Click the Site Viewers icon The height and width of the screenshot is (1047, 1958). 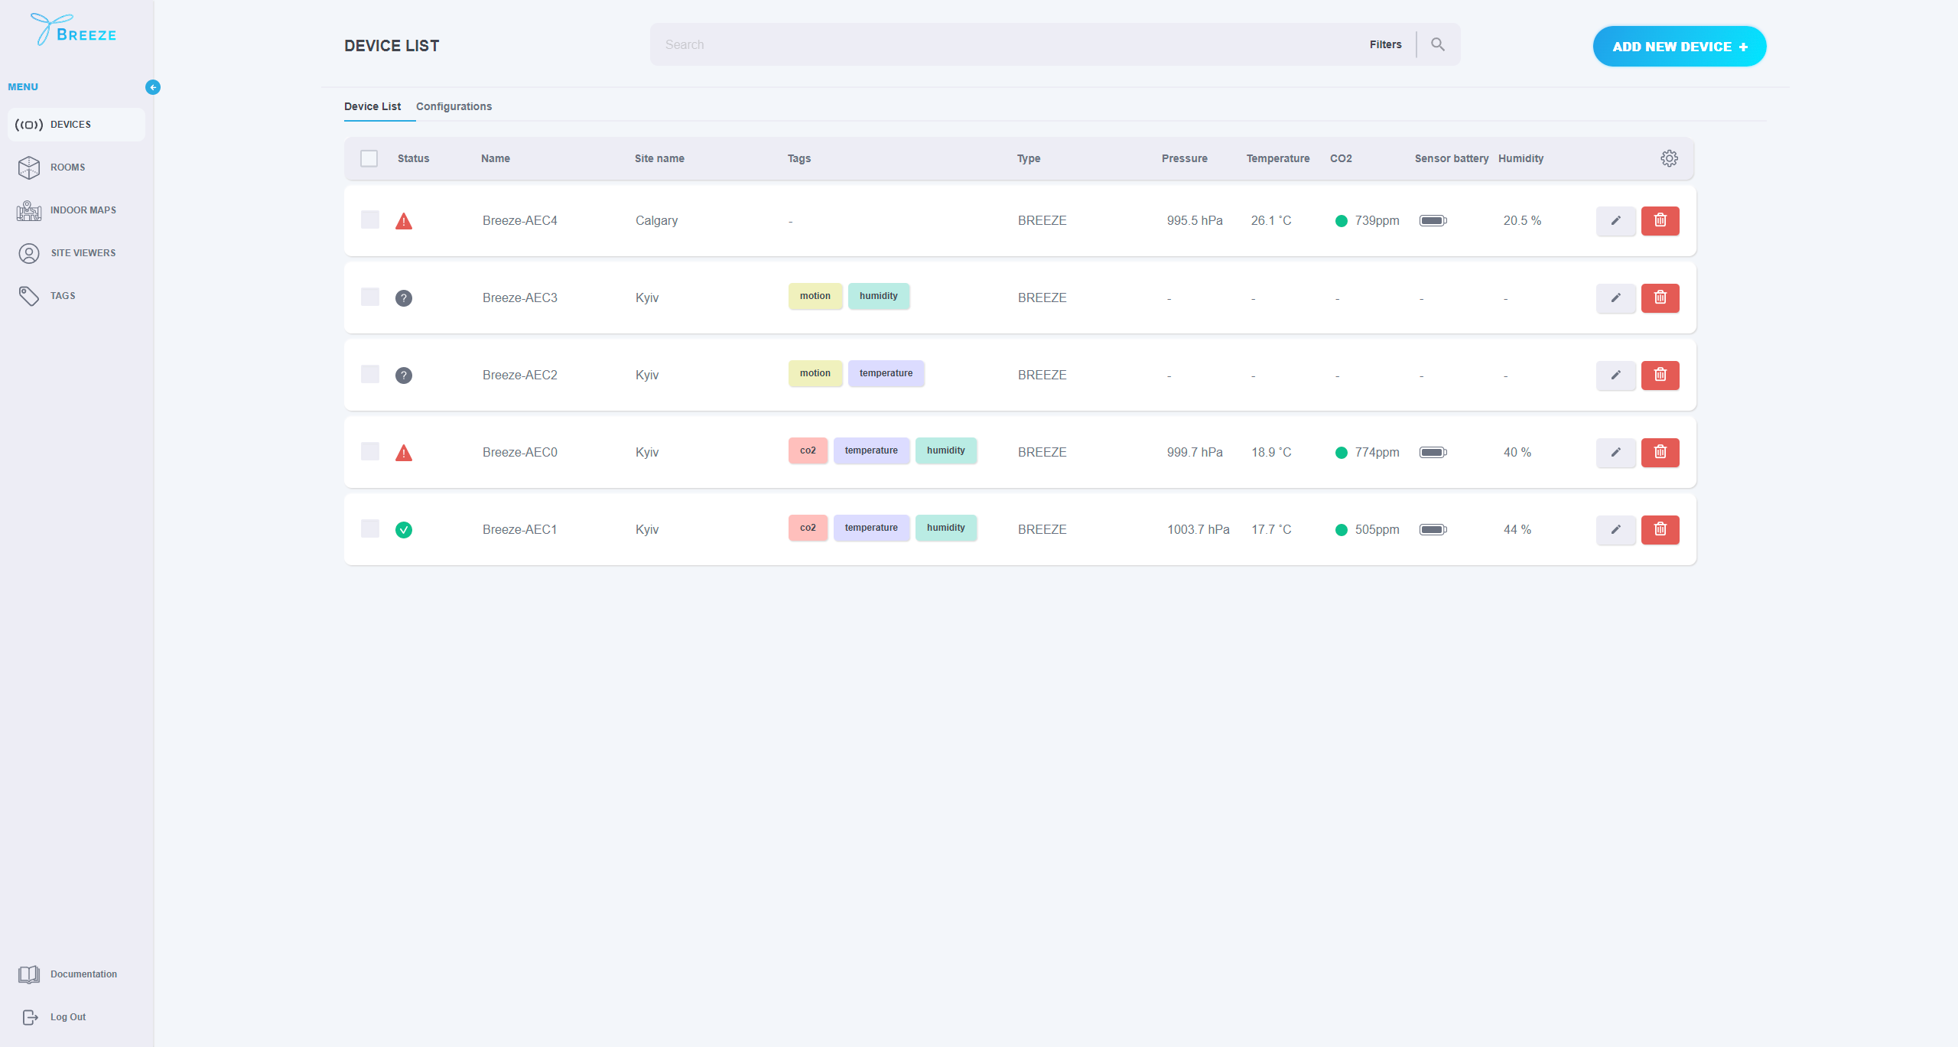pyautogui.click(x=28, y=252)
